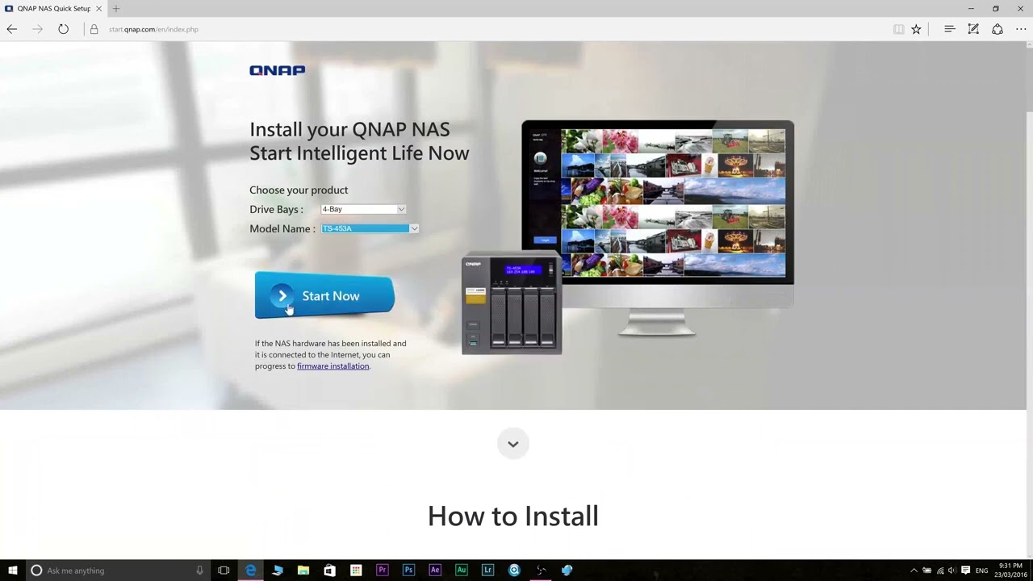
Task: Click the taskbar clock showing 9:31 PM
Action: (1010, 571)
